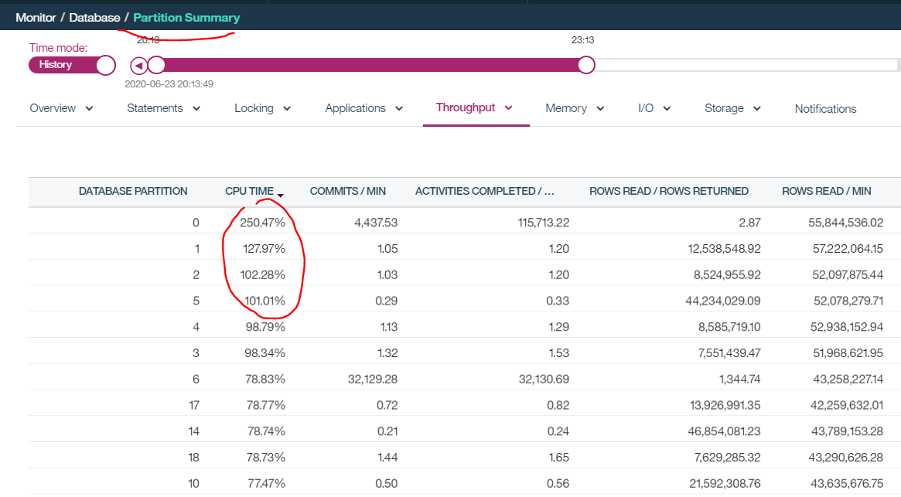Open the Storage dropdown

point(757,108)
